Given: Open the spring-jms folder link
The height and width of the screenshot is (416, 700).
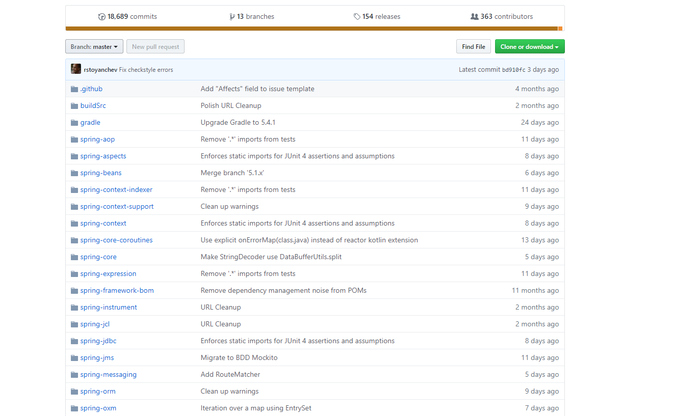Looking at the screenshot, I should click(97, 358).
